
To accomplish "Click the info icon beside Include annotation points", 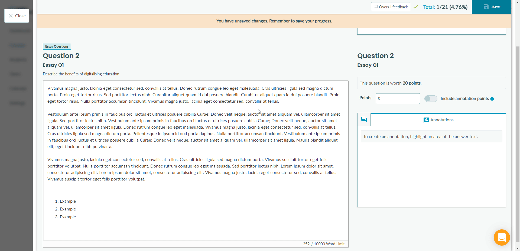I will click(492, 99).
